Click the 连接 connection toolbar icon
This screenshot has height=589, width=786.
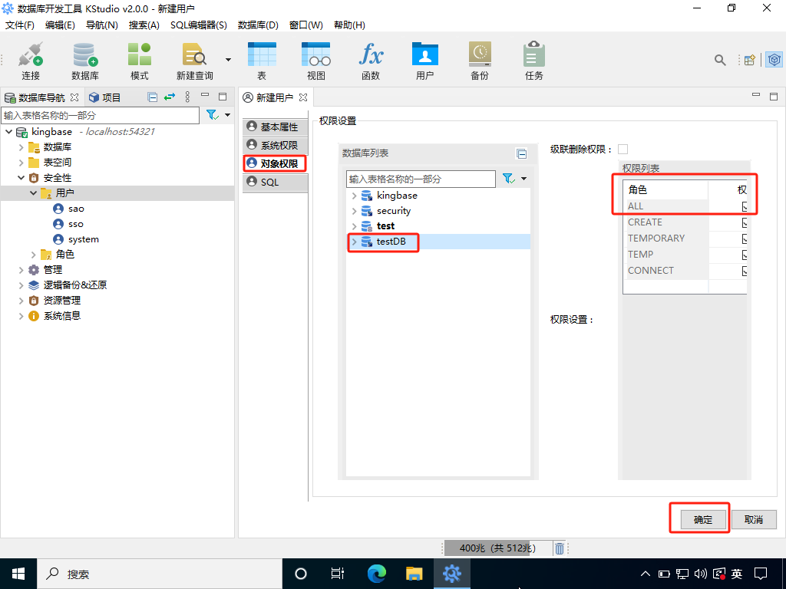[31, 54]
